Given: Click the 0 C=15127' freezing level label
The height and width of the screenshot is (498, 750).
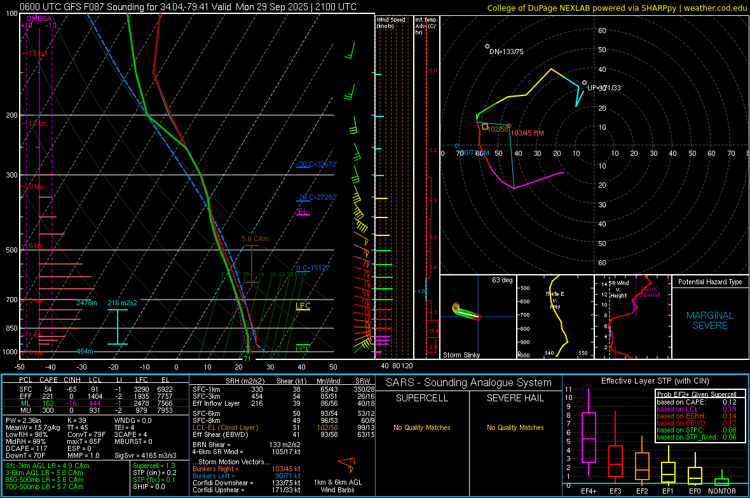Looking at the screenshot, I should [x=313, y=268].
